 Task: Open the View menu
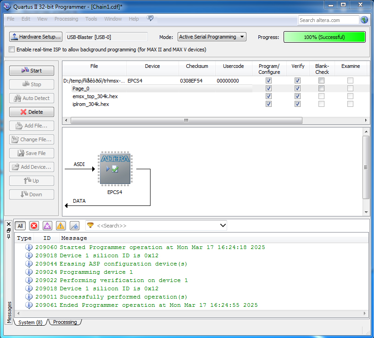(x=42, y=19)
